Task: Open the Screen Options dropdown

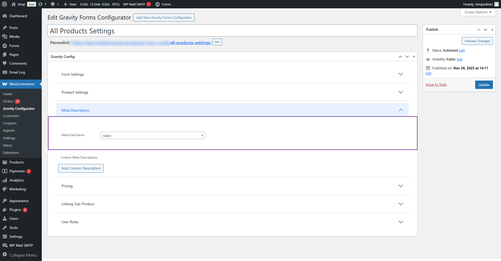Action: tap(478, 12)
